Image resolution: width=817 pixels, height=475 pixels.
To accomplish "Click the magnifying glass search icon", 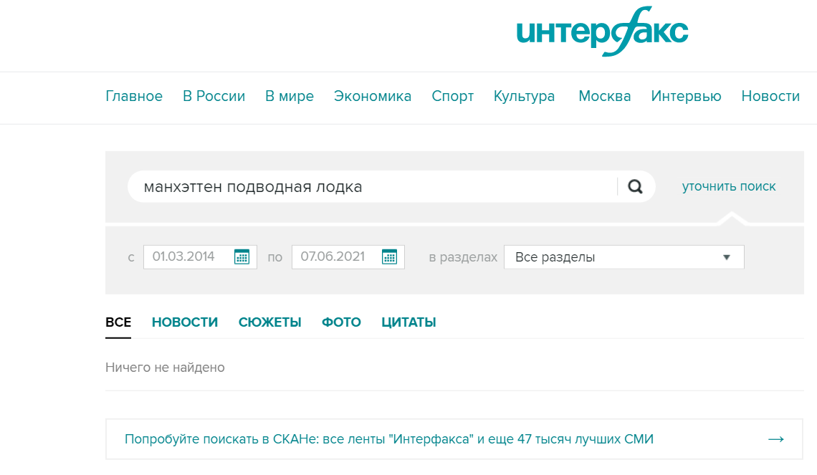I will pos(635,187).
